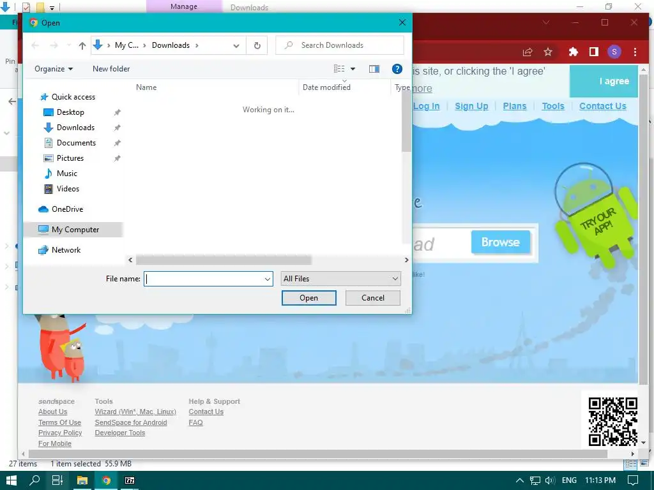Click the Search Downloads box
Screen dimensions: 654x490
340,45
